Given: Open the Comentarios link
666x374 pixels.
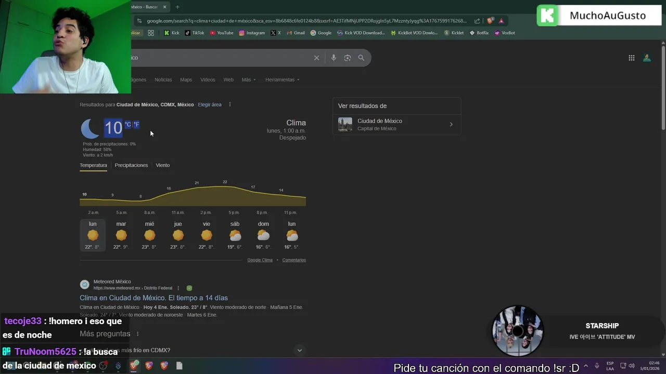Looking at the screenshot, I should tap(294, 260).
